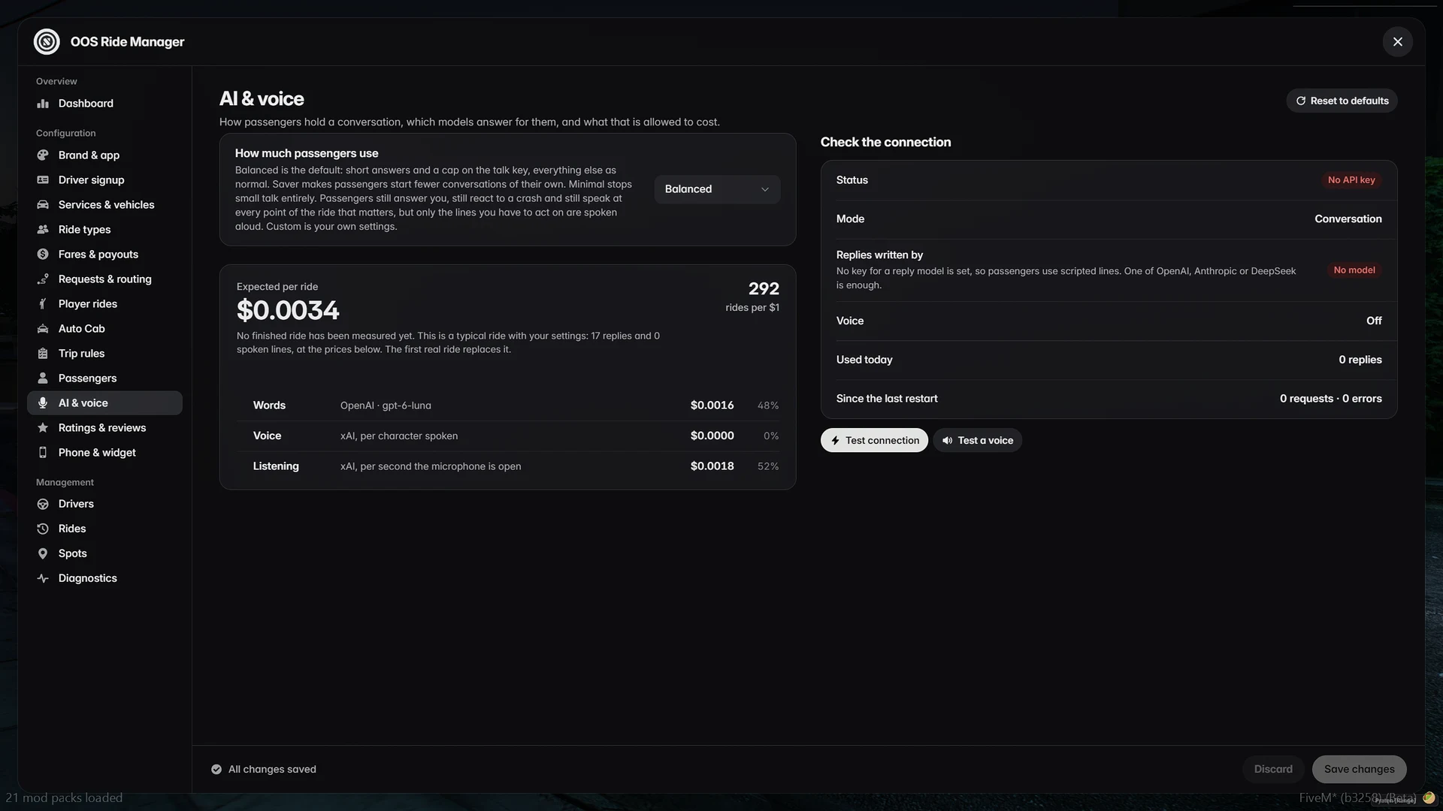This screenshot has height=811, width=1443.
Task: Click the Passengers person icon
Action: [x=43, y=378]
